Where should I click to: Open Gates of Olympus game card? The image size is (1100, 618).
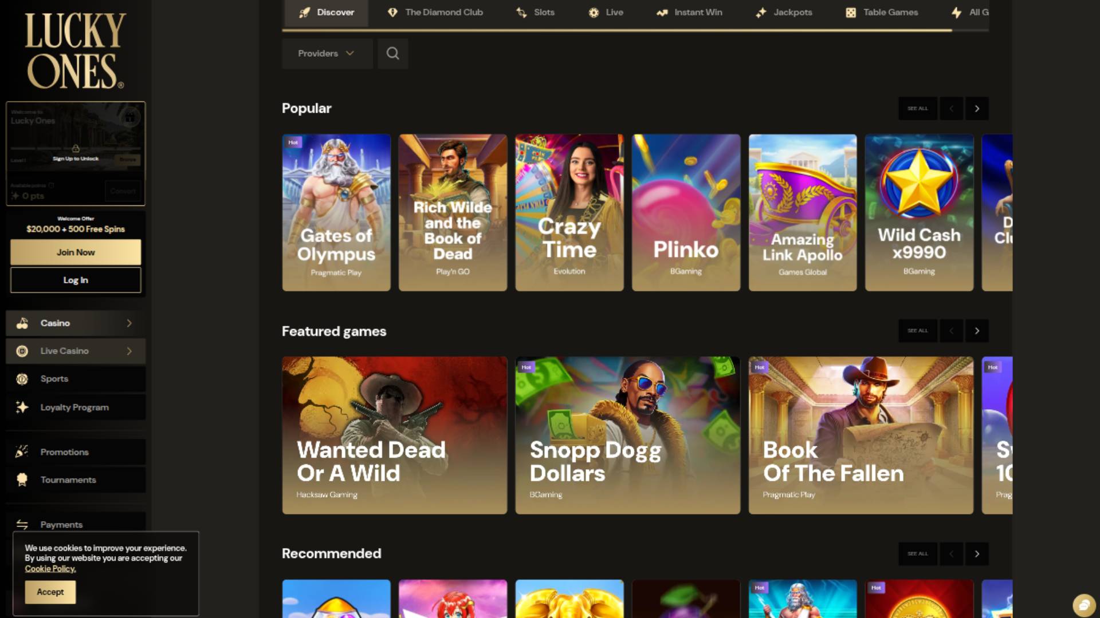336,212
